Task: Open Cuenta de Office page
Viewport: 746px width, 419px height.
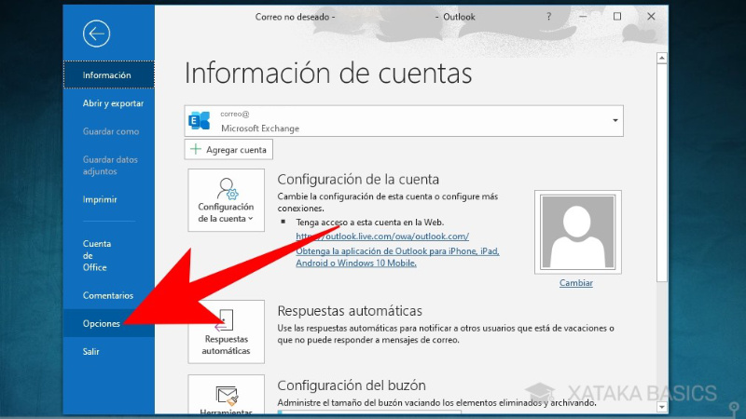Action: (109, 255)
